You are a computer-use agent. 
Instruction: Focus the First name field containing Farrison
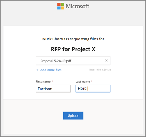(x=53, y=89)
